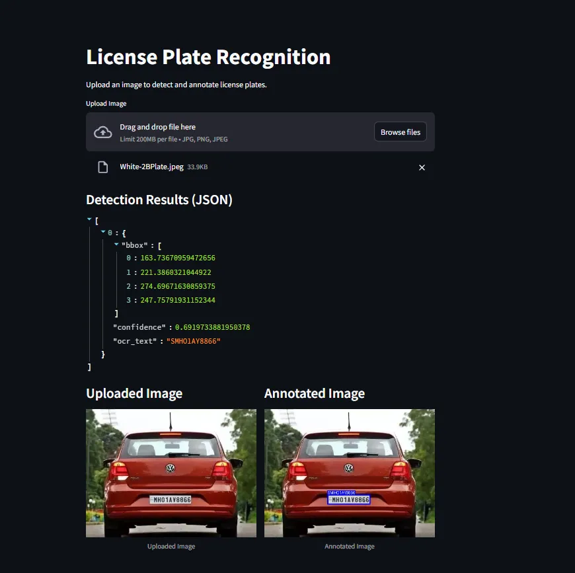Screen dimensions: 575x573
Task: Click bbox value 221.3860321044922
Action: (176, 272)
